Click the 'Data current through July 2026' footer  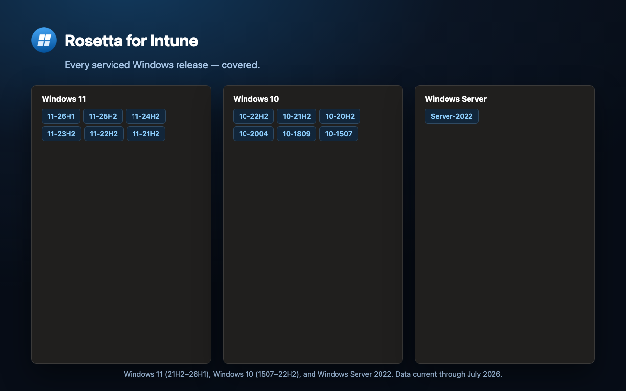313,374
